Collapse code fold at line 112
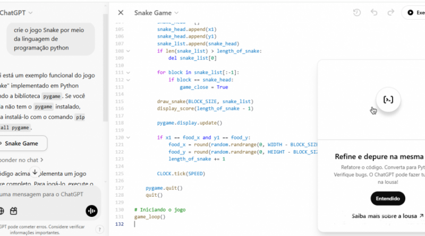The height and width of the screenshot is (236, 425). (128, 80)
